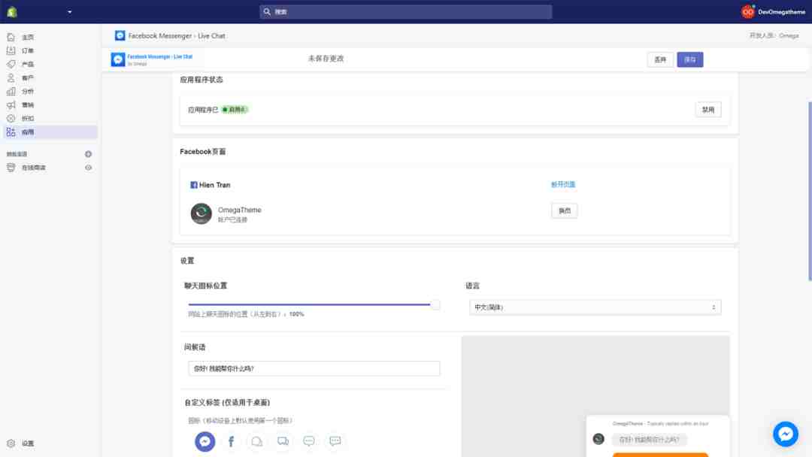The image size is (812, 457).
Task: Open the Discounts item in the sidebar
Action: point(50,119)
